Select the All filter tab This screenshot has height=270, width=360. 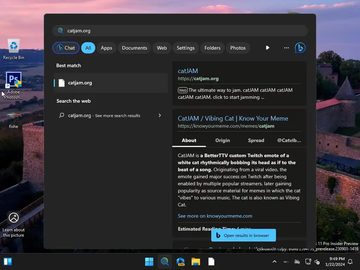(x=88, y=48)
